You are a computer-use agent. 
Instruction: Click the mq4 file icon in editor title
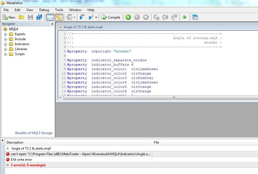tap(60, 27)
